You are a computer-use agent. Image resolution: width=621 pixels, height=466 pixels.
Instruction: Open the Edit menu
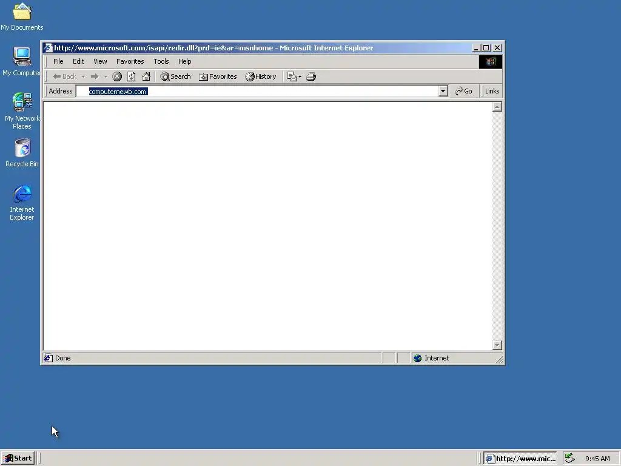coord(78,61)
